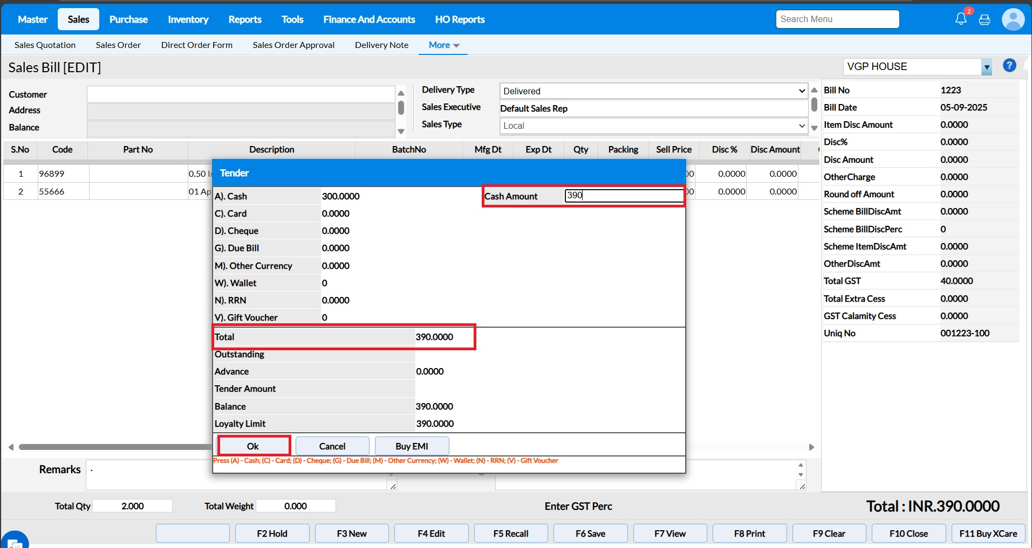The width and height of the screenshot is (1032, 548).
Task: Click the Remarks box resize handle
Action: point(393,486)
